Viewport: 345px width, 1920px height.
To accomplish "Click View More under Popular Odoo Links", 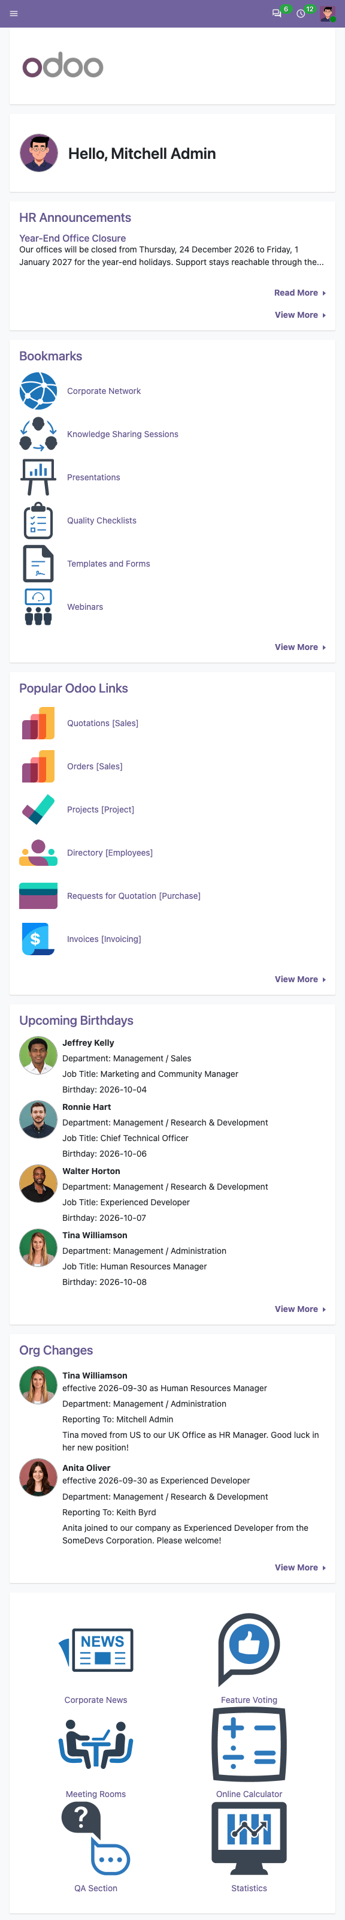I will click(x=300, y=980).
